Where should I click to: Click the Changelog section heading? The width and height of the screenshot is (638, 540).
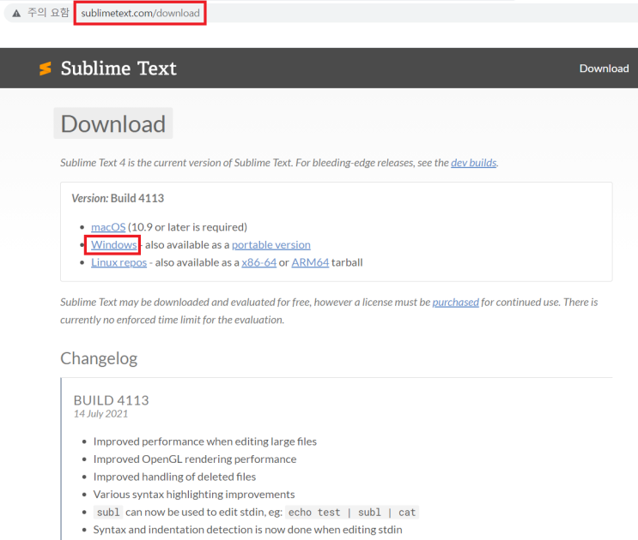tap(99, 358)
